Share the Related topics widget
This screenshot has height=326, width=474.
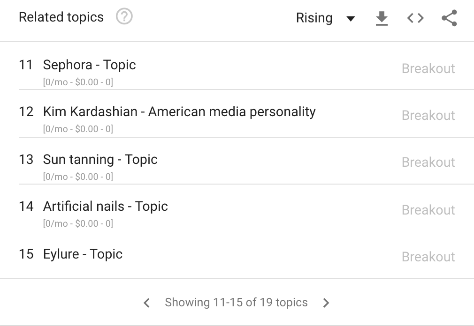point(449,18)
